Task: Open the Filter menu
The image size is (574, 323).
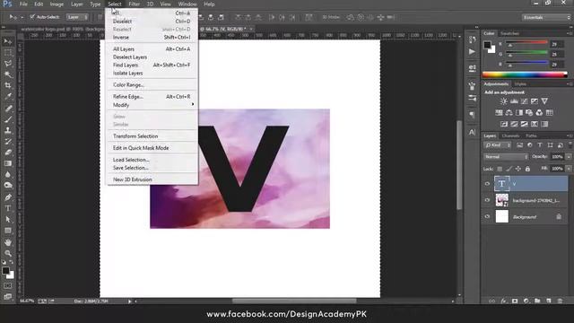Action: point(134,4)
